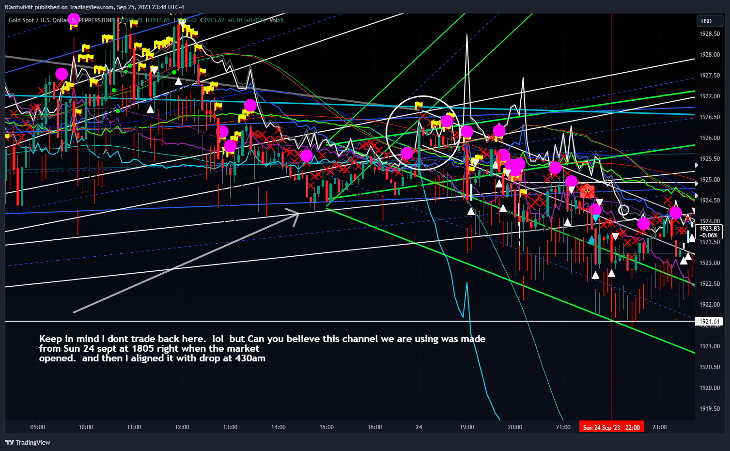
Task: Click the 12:00 time axis label
Action: [x=182, y=427]
